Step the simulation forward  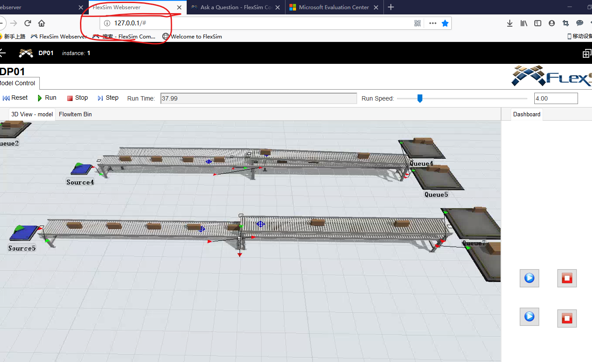pyautogui.click(x=108, y=98)
